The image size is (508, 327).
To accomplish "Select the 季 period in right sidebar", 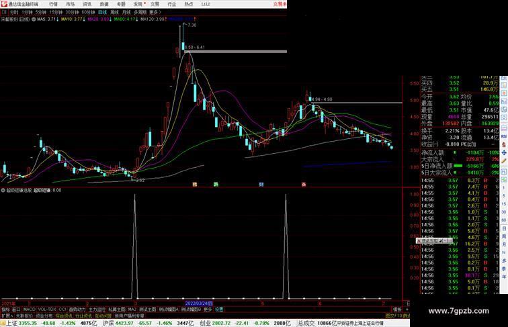I will (x=504, y=269).
